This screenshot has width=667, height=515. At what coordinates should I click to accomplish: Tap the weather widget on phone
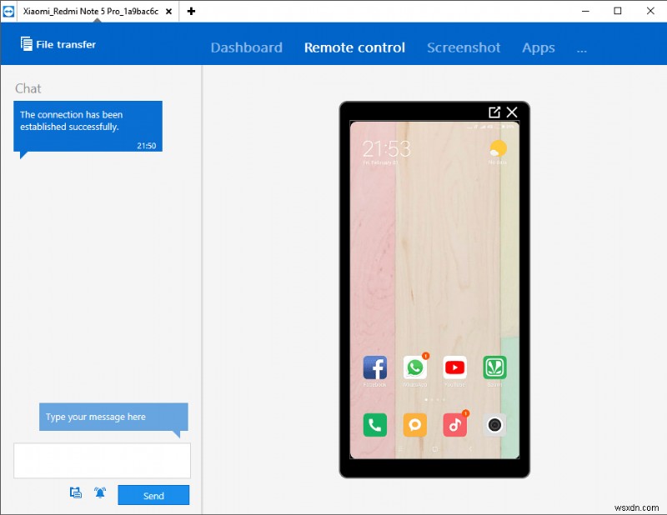tap(498, 152)
